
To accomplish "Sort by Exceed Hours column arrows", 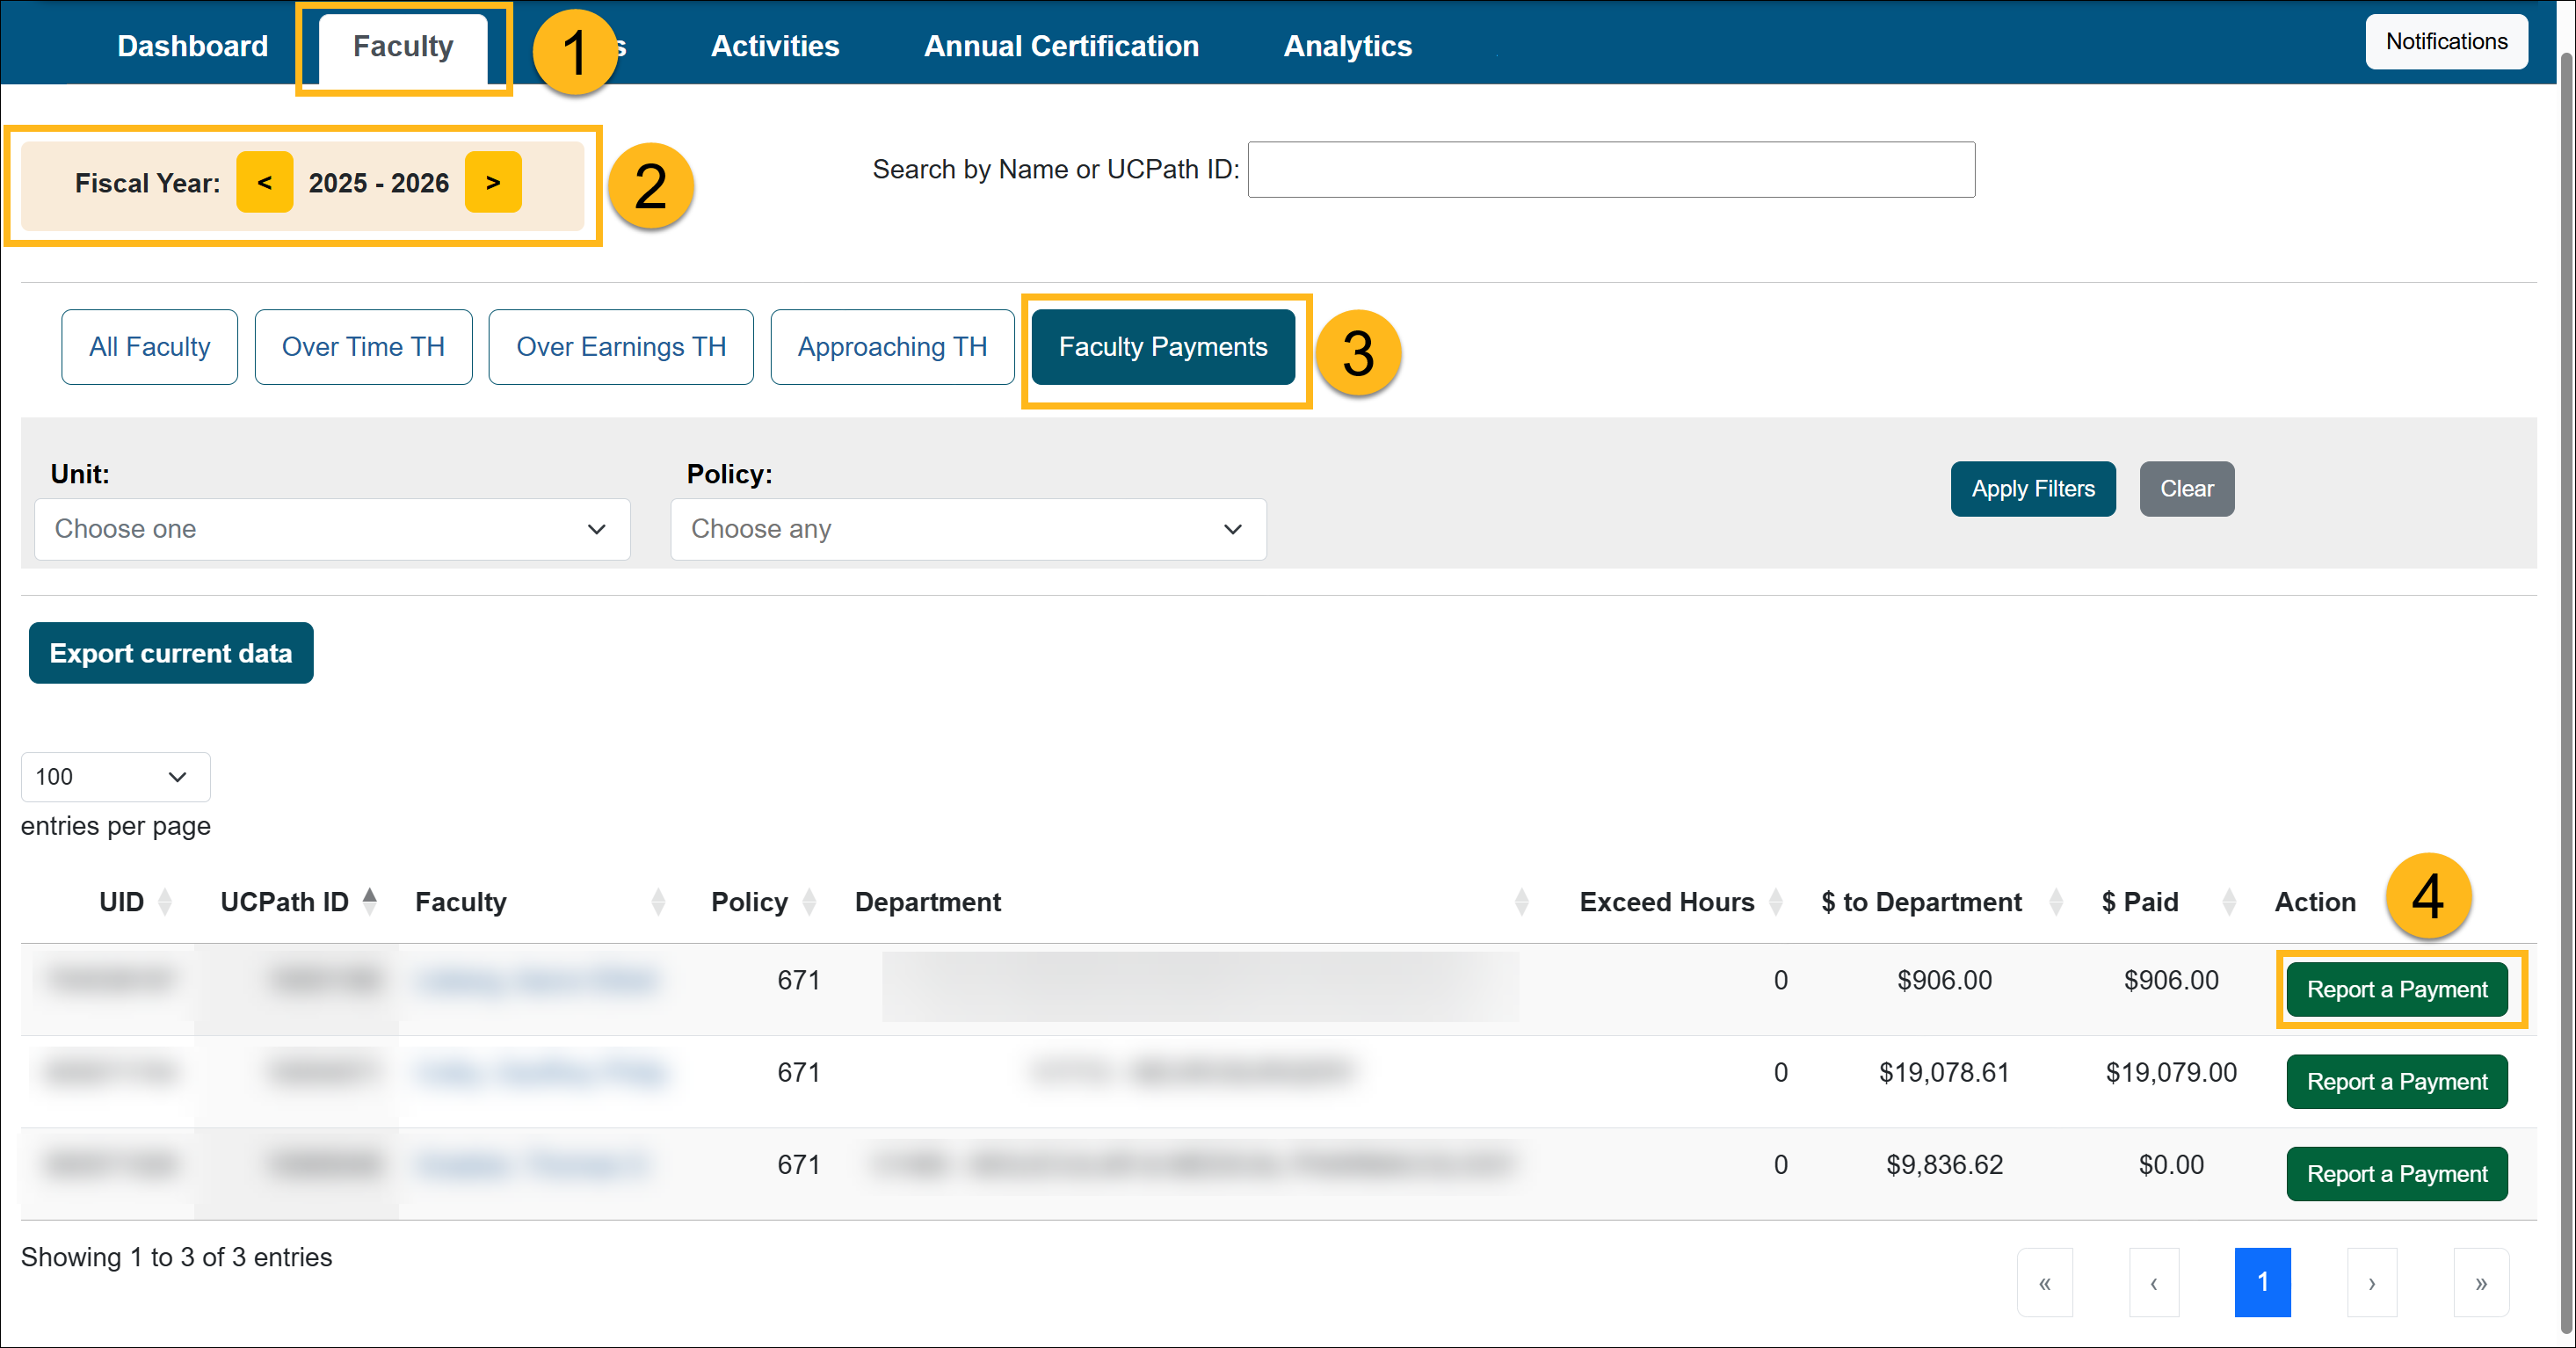I will click(x=1776, y=901).
